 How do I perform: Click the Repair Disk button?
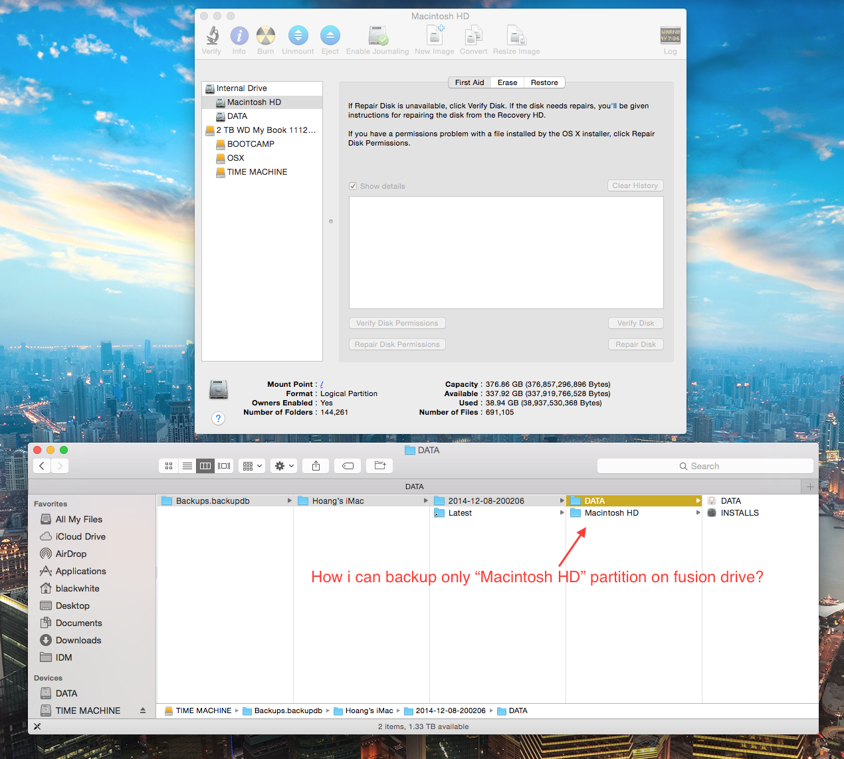(x=635, y=344)
